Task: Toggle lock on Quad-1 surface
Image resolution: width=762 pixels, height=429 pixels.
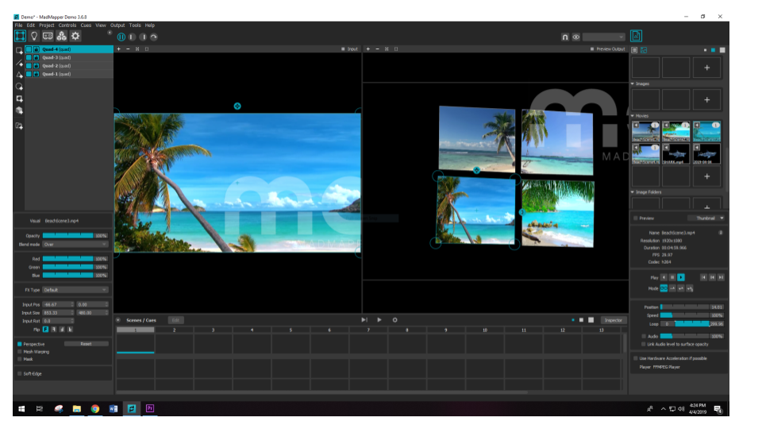Action: (36, 74)
